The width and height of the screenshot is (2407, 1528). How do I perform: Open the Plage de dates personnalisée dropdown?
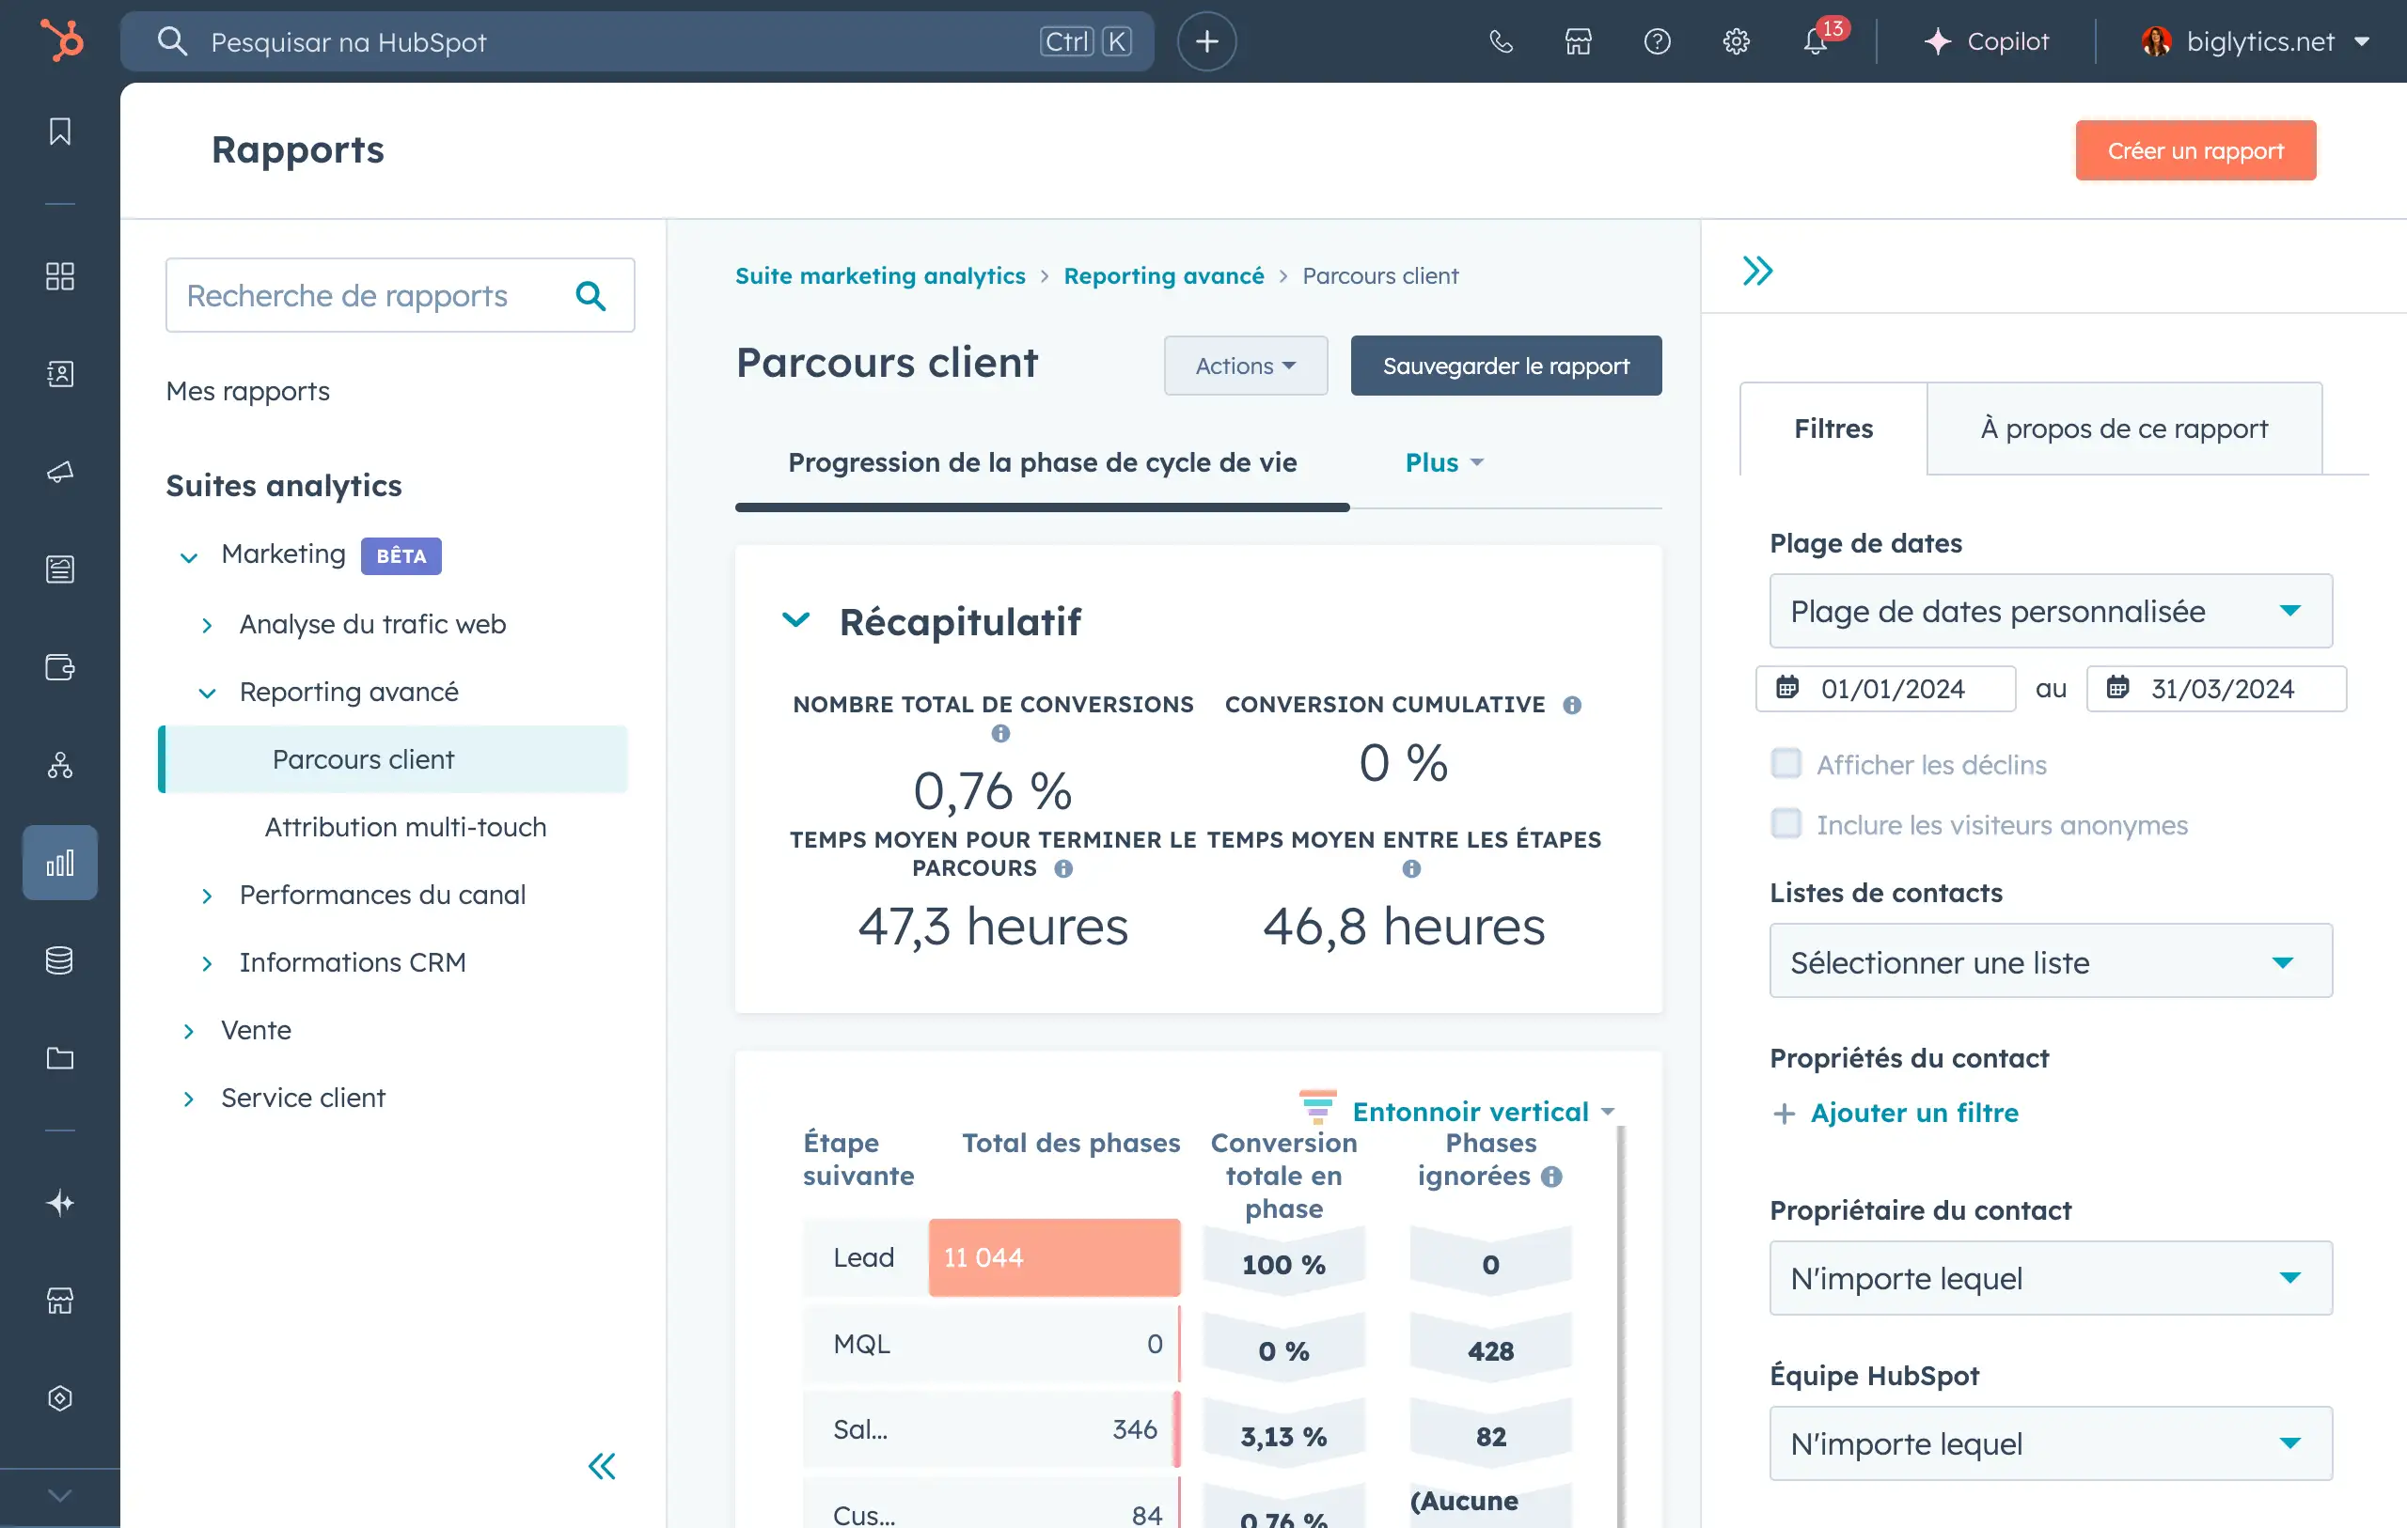2050,611
